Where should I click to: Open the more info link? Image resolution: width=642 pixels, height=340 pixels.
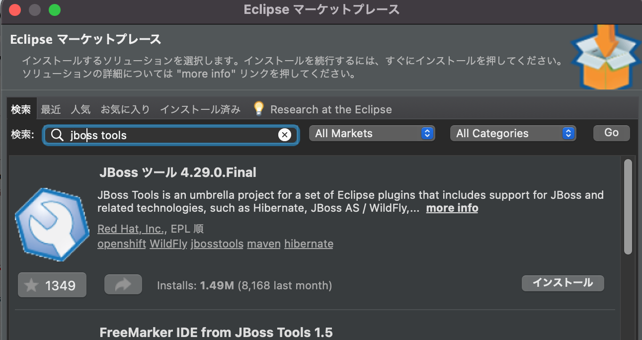click(x=452, y=208)
